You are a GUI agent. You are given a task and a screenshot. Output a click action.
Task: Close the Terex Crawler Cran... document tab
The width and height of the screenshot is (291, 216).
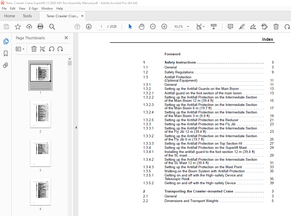click(x=83, y=16)
